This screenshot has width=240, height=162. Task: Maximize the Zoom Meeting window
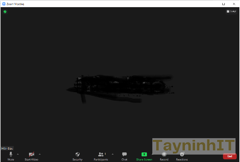(x=224, y=4)
